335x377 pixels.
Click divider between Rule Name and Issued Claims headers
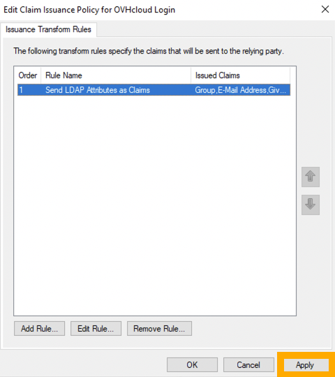click(x=191, y=75)
